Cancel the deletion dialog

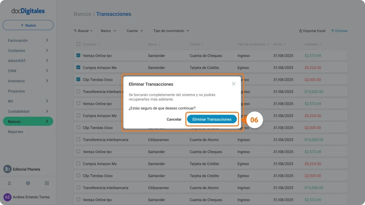(174, 119)
